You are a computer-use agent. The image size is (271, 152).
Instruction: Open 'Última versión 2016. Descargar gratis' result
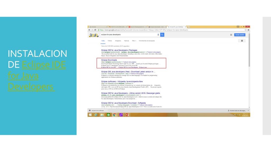(x=131, y=93)
